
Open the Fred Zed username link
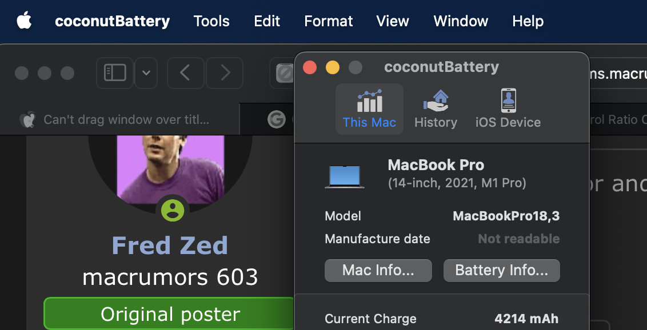click(x=170, y=246)
